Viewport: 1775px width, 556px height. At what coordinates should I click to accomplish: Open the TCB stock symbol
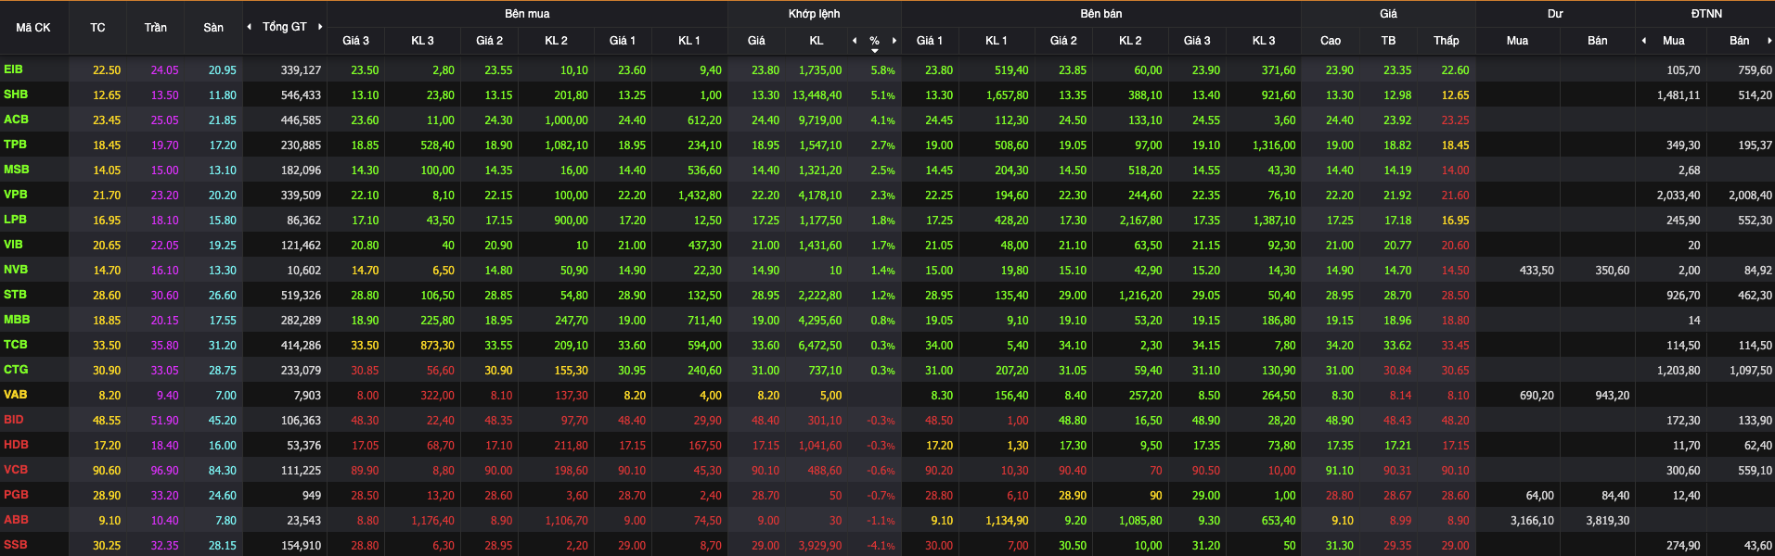(x=16, y=345)
